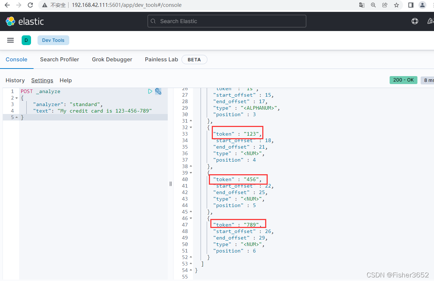Click the browser zoom magnifier icon
434x281 pixels.
pyautogui.click(x=373, y=5)
